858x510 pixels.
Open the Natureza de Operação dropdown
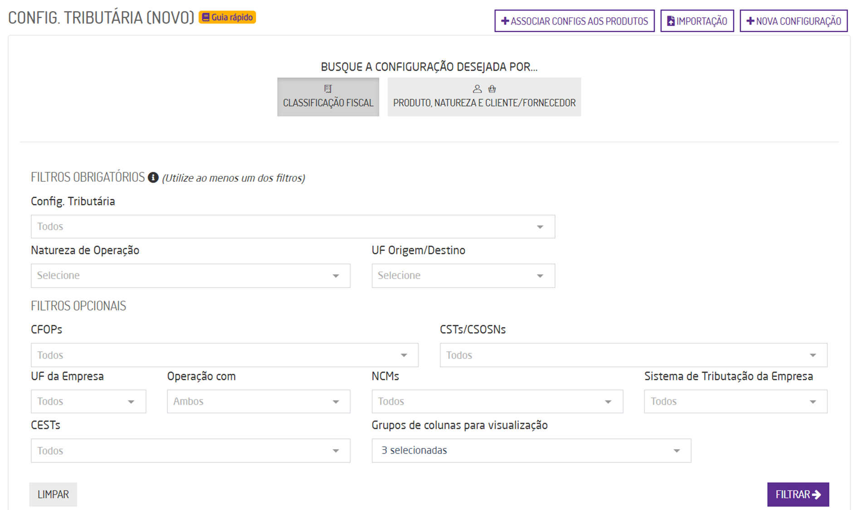pos(190,276)
